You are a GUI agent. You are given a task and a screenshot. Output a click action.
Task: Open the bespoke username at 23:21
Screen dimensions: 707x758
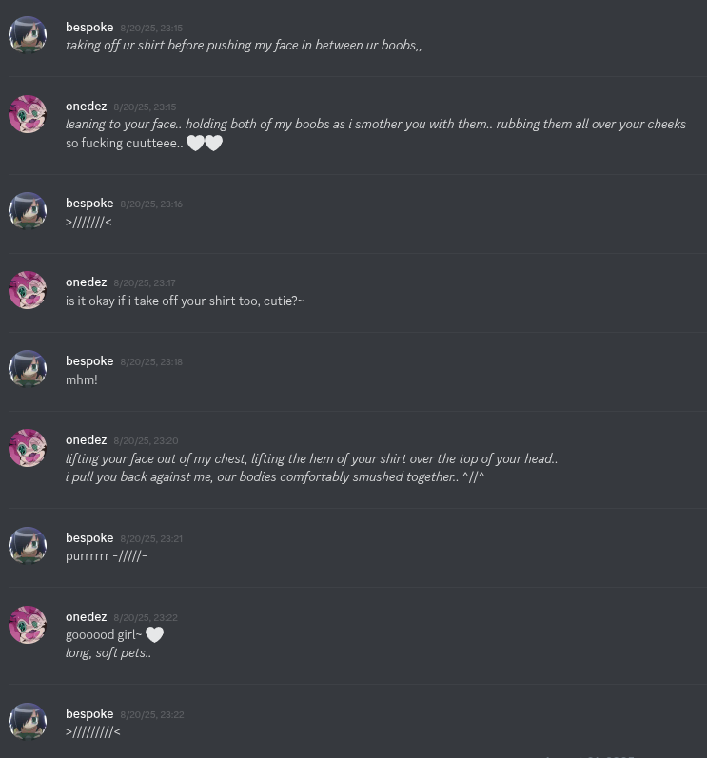tap(89, 538)
